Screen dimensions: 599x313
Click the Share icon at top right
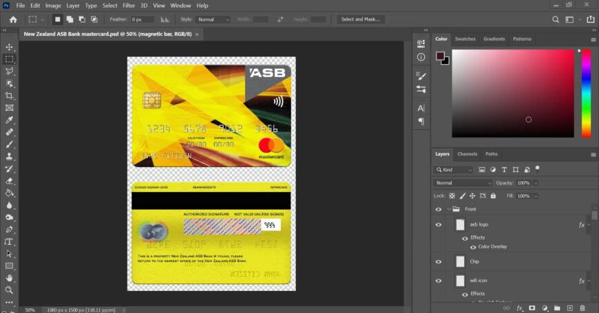point(591,19)
